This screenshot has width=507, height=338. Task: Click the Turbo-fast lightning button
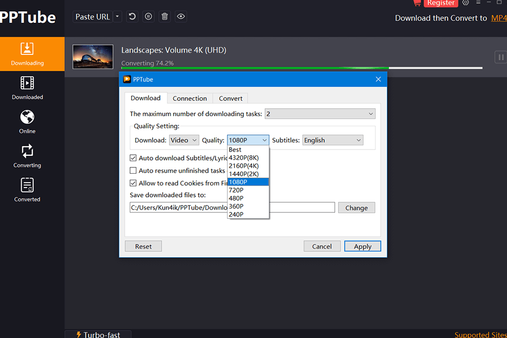(x=98, y=334)
